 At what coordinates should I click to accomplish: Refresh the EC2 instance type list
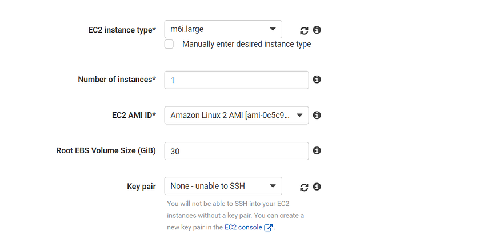coord(304,30)
